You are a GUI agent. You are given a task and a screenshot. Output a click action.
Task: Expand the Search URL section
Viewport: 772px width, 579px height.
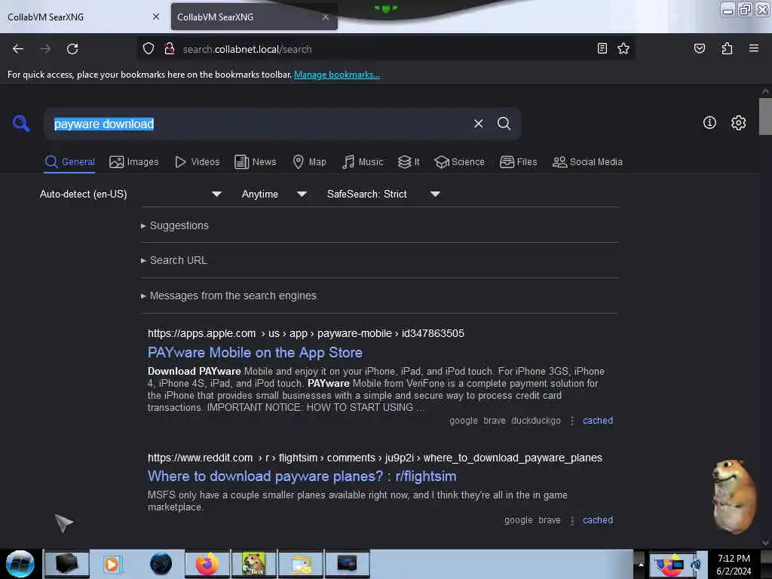pos(174,260)
